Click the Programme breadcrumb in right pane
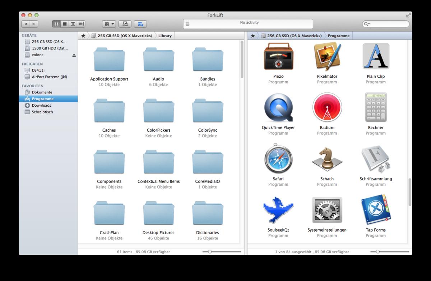431x281 pixels. tap(339, 35)
